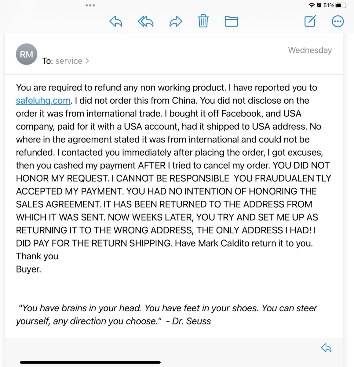Tap the home indicator bar at the bottom
354x367 pixels.
click(x=90, y=362)
